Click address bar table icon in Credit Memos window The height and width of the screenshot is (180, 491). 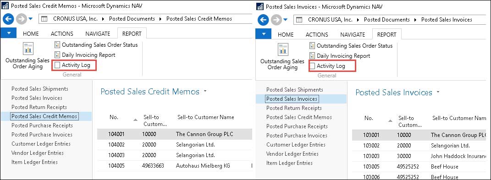[x=44, y=19]
